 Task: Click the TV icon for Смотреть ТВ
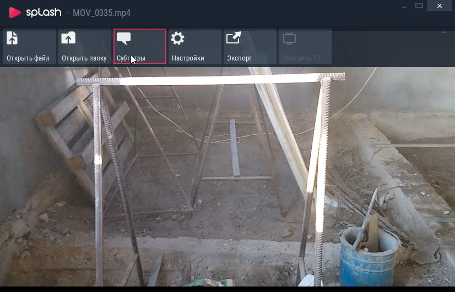289,38
